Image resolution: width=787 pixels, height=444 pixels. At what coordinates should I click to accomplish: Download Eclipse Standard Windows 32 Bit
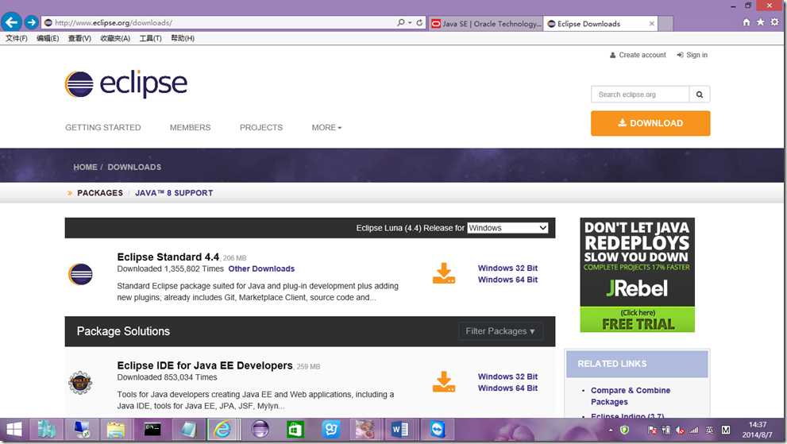tap(507, 268)
